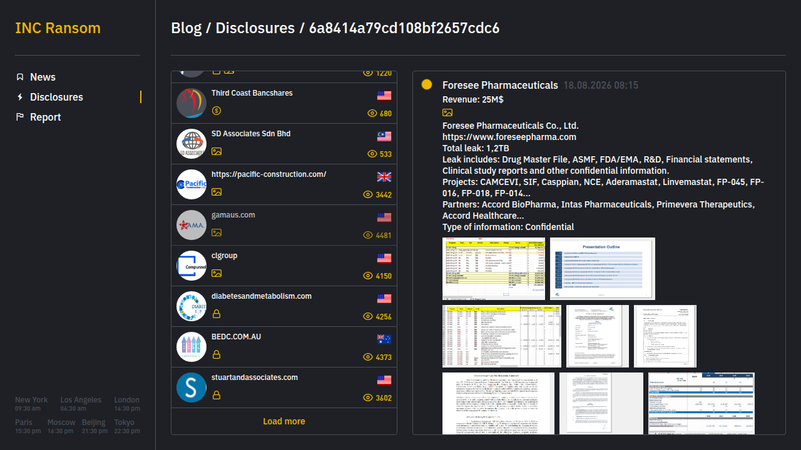The image size is (801, 450).
Task: Click the Australia flag on BEDC.COM.AU row
Action: (x=384, y=339)
